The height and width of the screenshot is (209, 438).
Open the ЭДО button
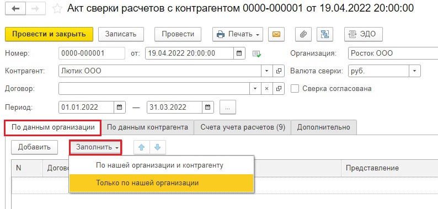364,34
